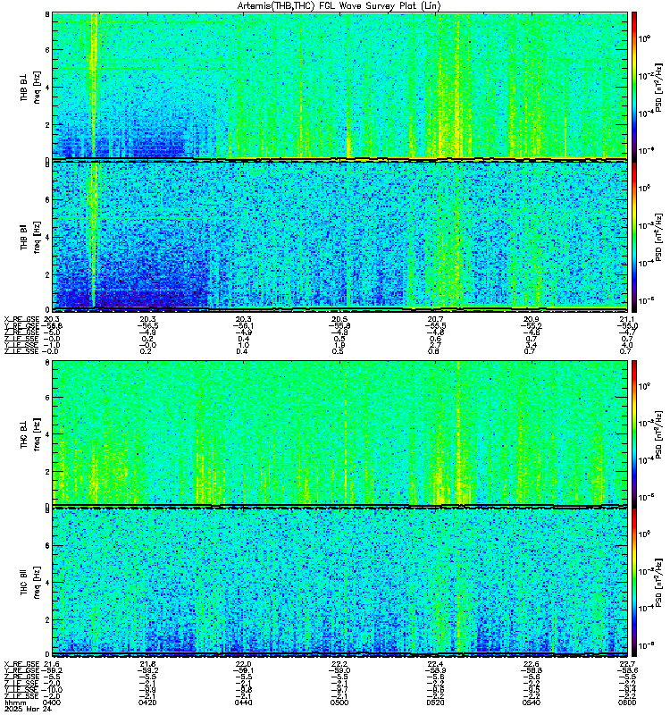Click the "2" Hz tick of THB B⊥ panel
Screen dimensions: 670x715
(47, 124)
